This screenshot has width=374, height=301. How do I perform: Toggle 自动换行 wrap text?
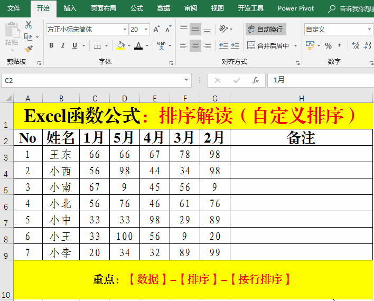click(265, 30)
